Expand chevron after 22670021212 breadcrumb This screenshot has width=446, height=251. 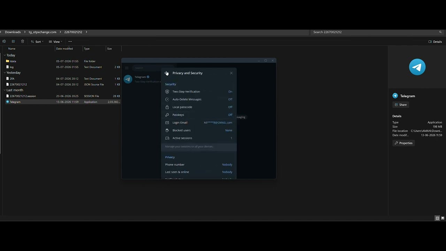(86, 32)
